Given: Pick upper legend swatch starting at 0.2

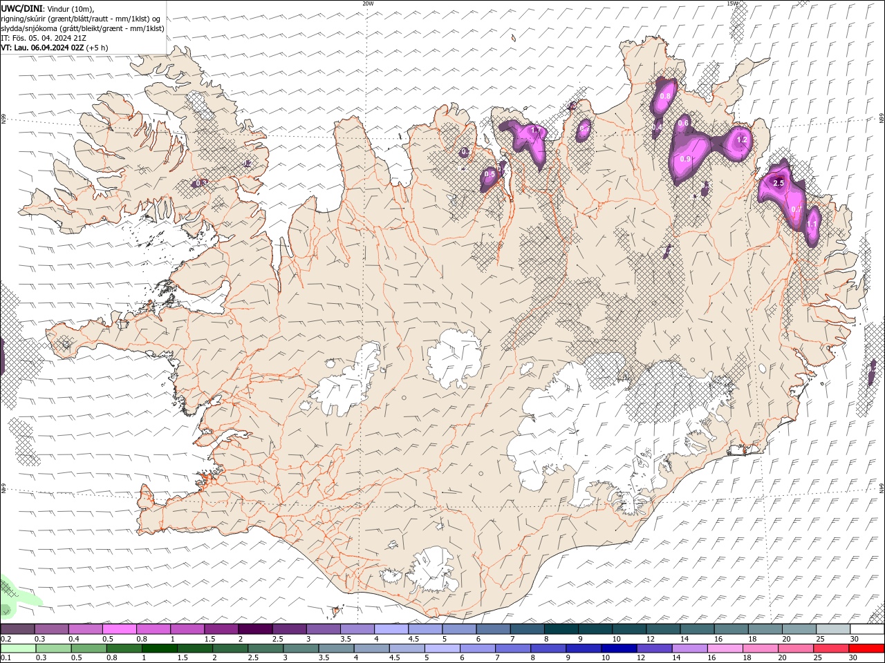Looking at the screenshot, I should tap(17, 629).
